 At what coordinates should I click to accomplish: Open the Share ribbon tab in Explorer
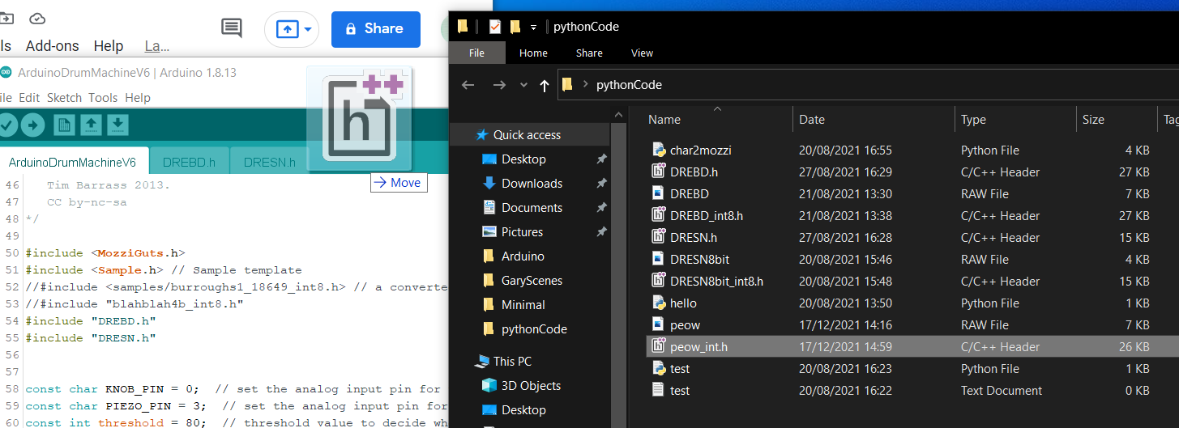[x=589, y=53]
